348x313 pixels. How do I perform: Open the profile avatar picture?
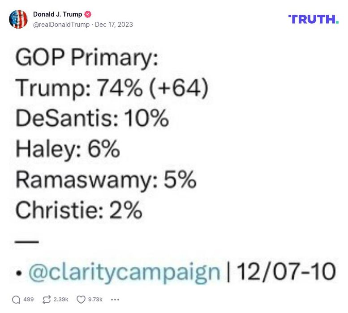pyautogui.click(x=18, y=19)
